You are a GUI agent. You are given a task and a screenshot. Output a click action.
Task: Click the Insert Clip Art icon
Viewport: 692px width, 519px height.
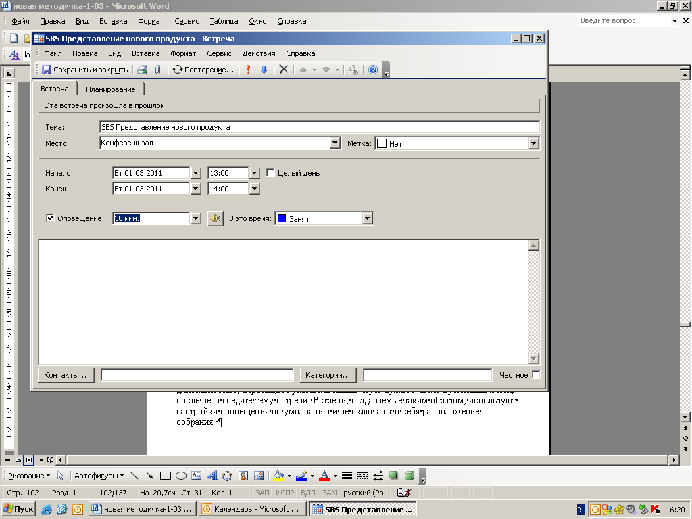coord(243,476)
